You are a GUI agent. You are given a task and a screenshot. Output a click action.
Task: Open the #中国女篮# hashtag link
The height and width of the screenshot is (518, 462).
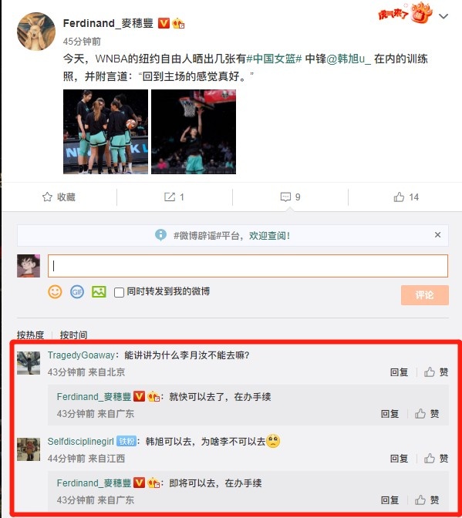pyautogui.click(x=274, y=59)
